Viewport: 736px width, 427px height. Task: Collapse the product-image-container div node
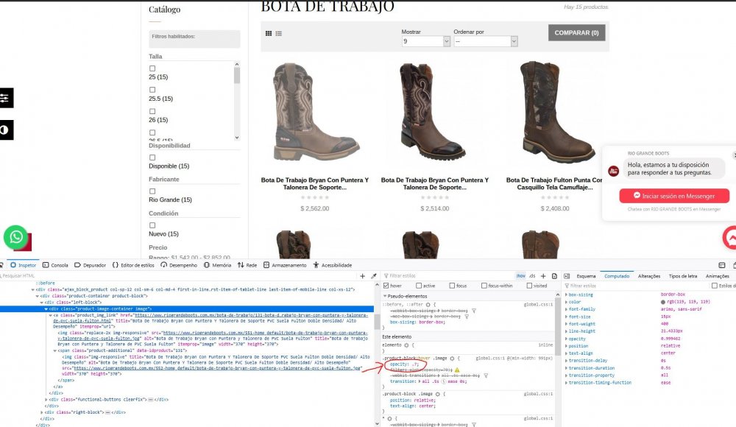(46, 309)
